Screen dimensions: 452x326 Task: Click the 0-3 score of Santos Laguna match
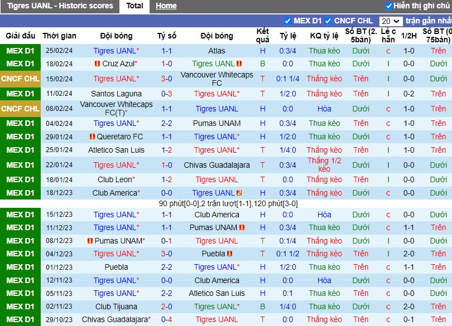[167, 94]
